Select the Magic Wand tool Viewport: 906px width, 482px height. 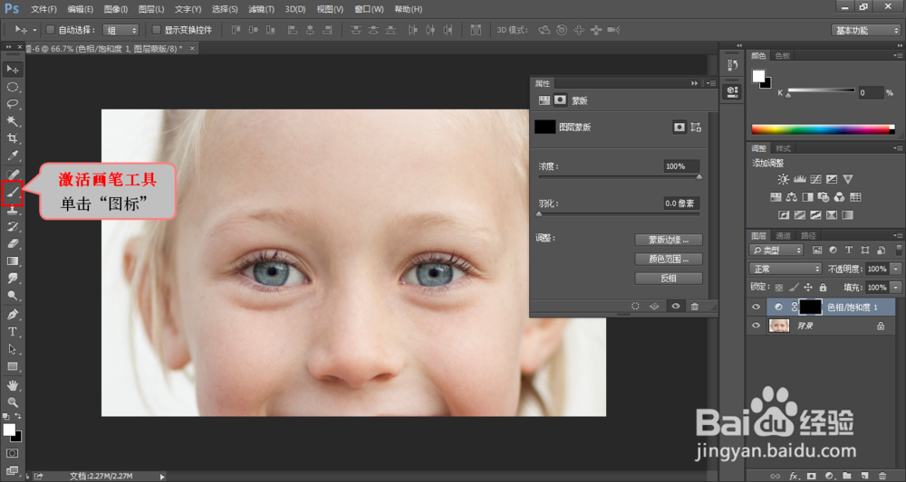pyautogui.click(x=12, y=121)
